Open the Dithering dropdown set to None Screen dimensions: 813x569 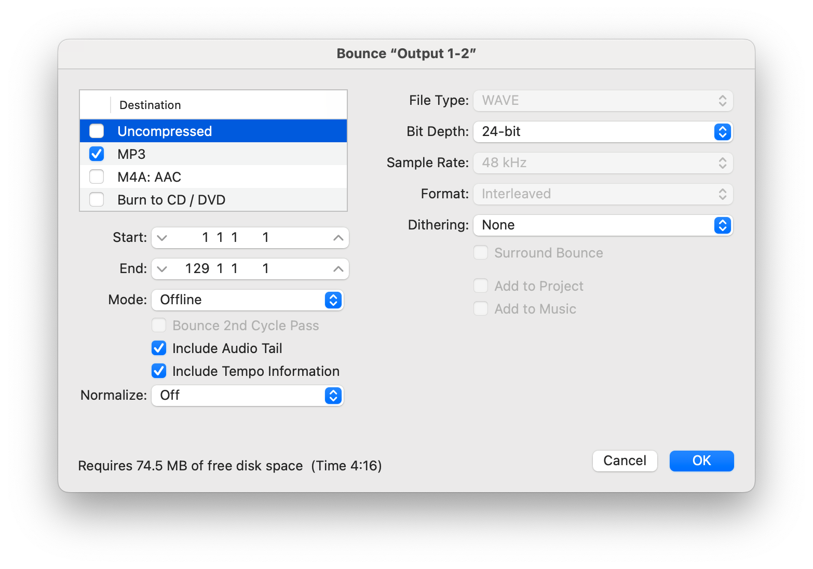603,225
